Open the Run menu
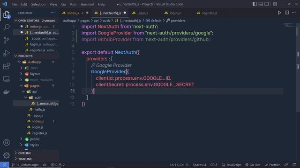 73,4
